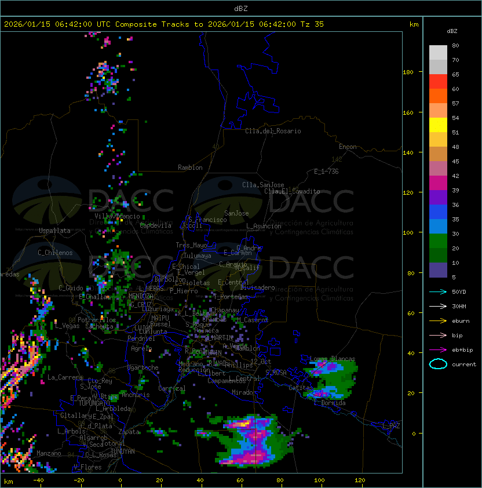Click the La_Carrera place label
482x488 pixels.
click(65, 377)
